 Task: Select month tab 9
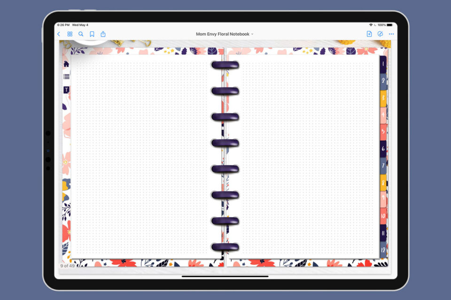pyautogui.click(x=383, y=197)
